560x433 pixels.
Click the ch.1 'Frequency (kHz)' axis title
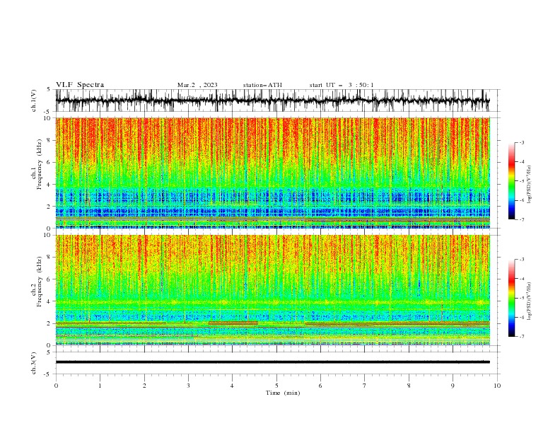[x=40, y=164]
